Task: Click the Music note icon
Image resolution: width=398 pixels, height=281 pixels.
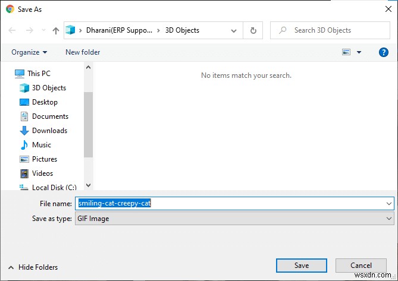Action: [24, 145]
